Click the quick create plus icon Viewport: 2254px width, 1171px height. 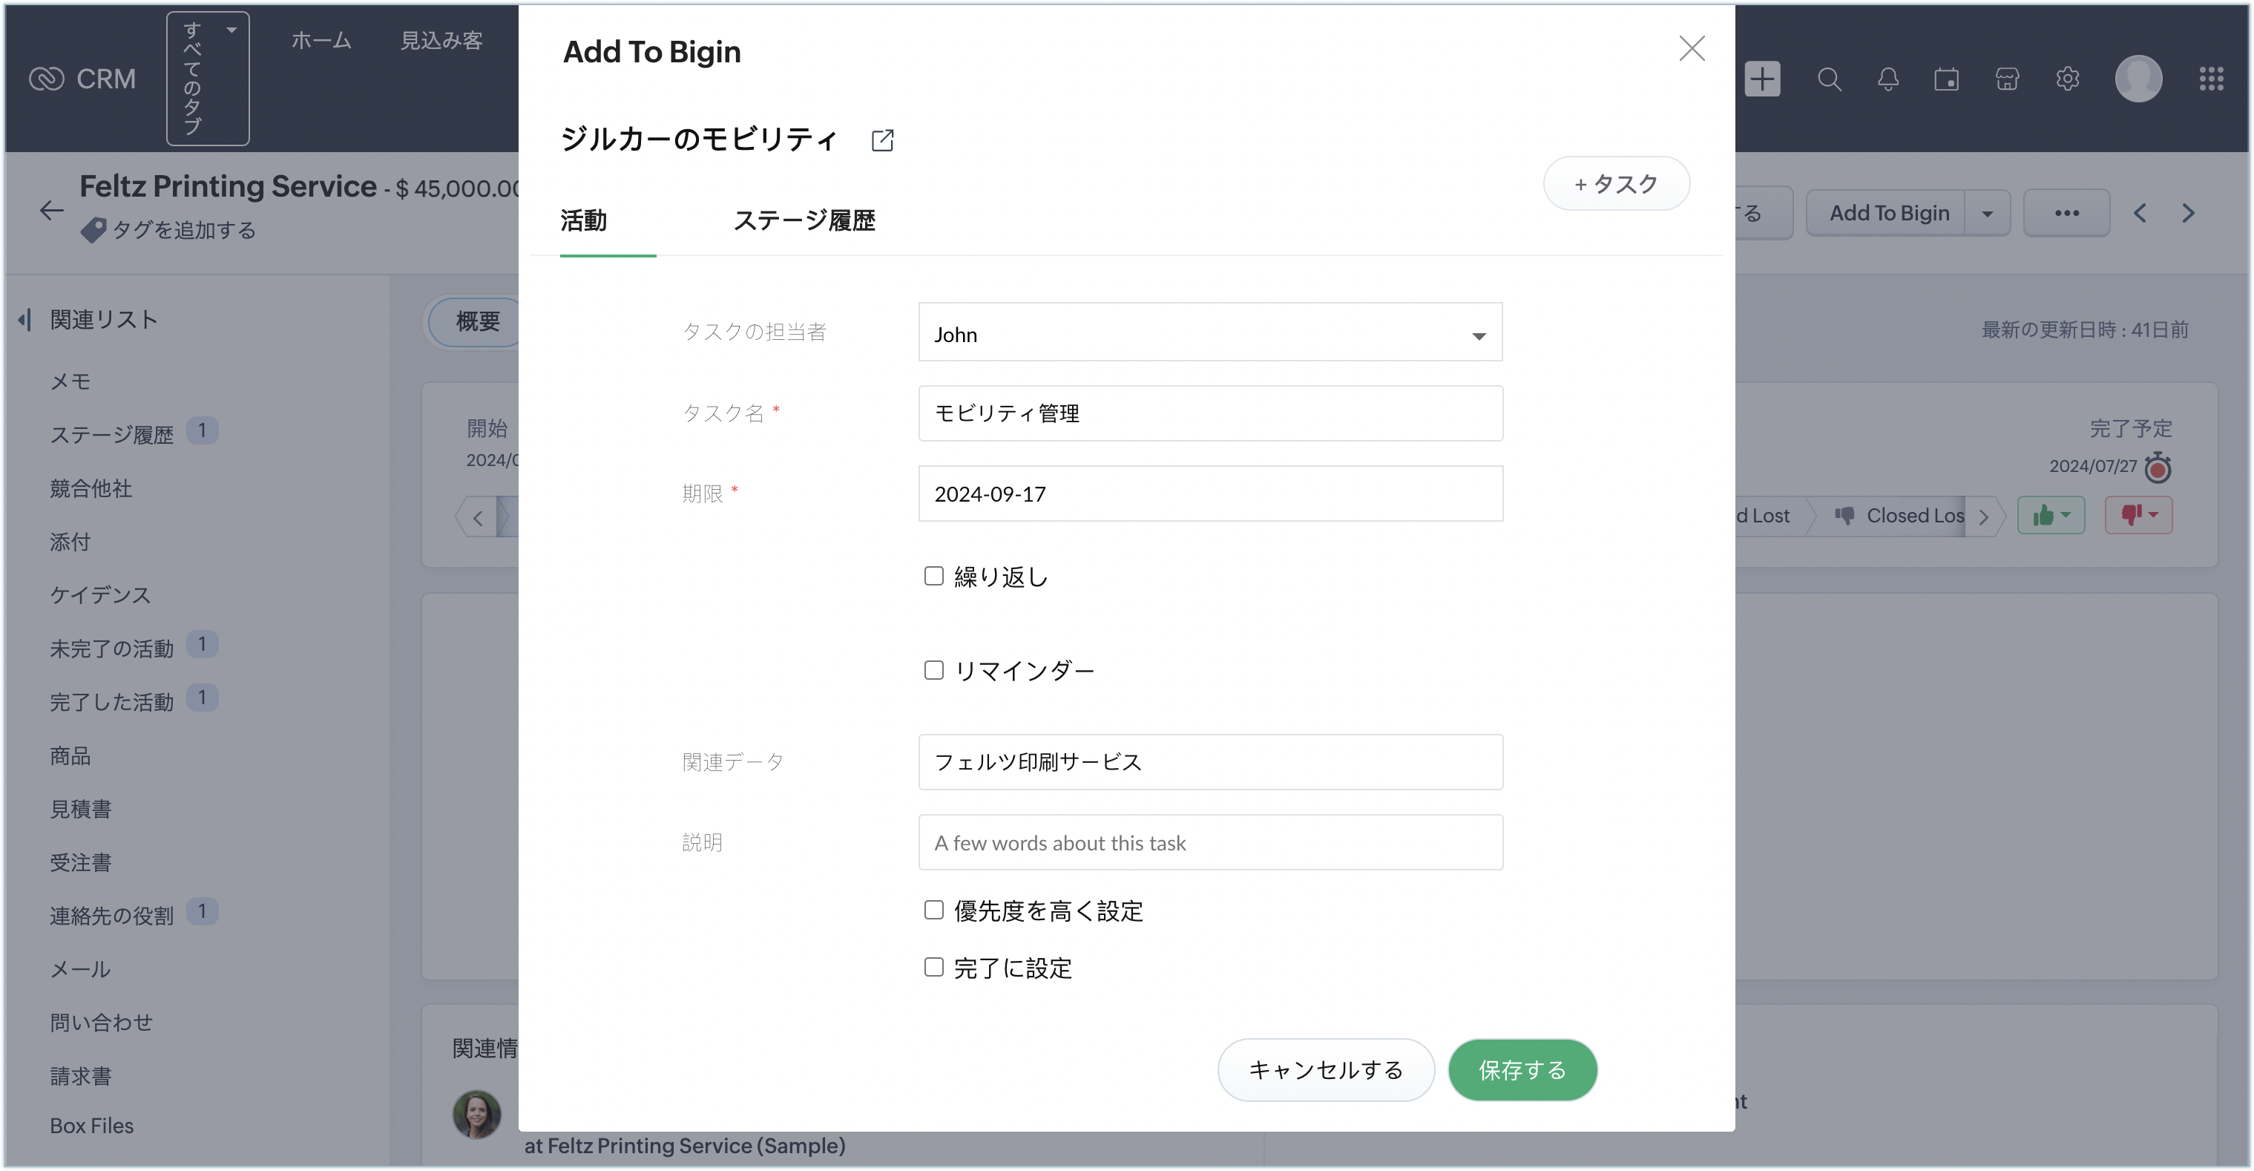(x=1762, y=79)
